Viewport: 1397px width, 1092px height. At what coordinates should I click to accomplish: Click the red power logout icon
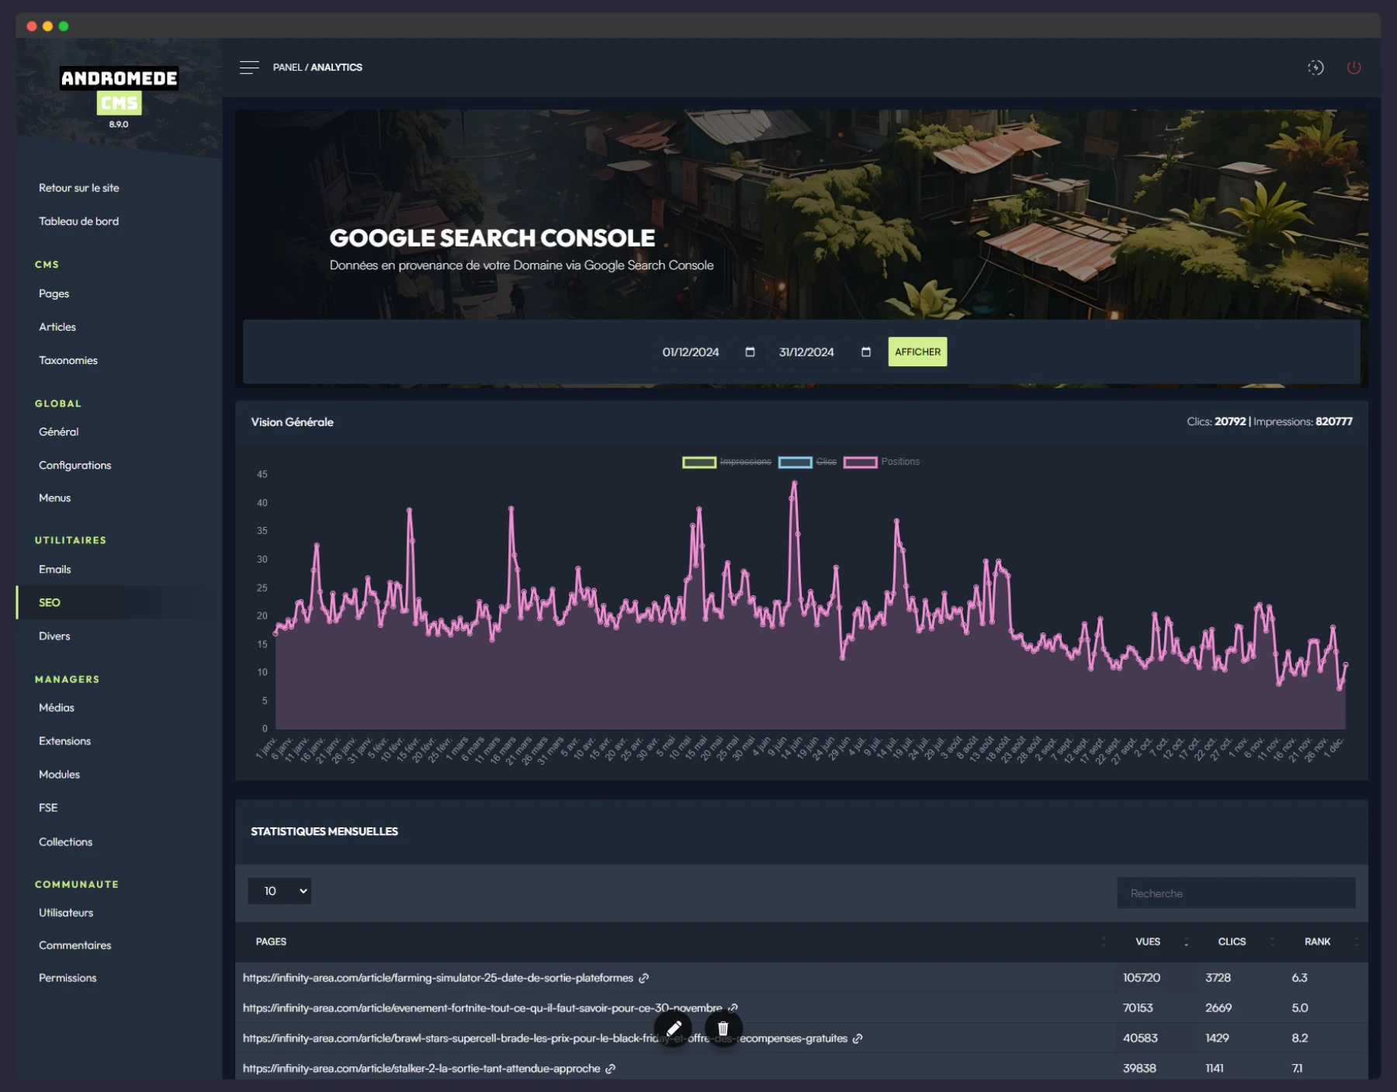(x=1354, y=68)
